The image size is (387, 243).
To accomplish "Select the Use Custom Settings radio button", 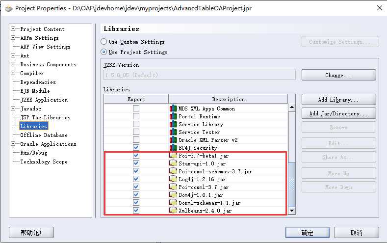I will coord(103,42).
